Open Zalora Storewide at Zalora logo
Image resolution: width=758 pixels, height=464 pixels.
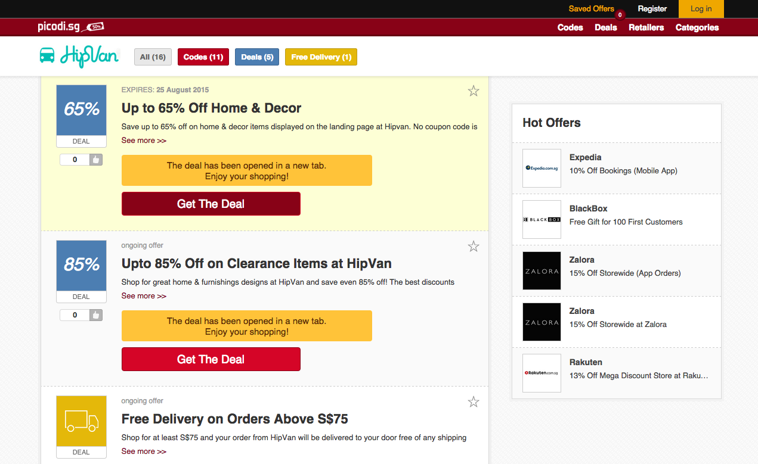point(542,322)
